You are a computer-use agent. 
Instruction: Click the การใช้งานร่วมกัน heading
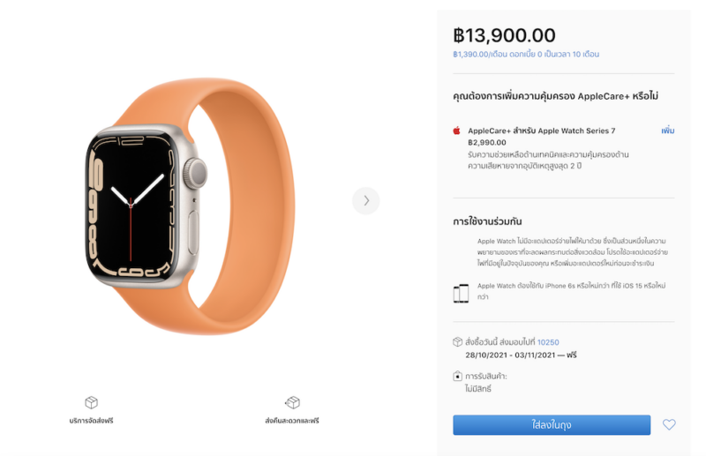coord(487,221)
